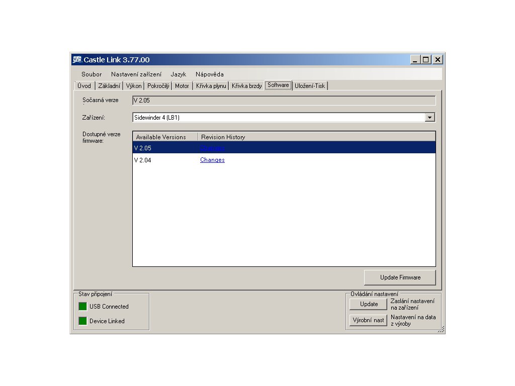Screen dimensions: 515x386
Task: Select the V 2.05 firmware row
Action: [284, 148]
